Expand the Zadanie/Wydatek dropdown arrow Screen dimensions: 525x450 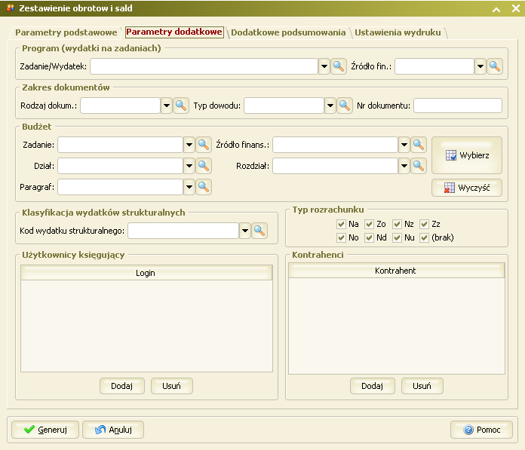[x=324, y=66]
